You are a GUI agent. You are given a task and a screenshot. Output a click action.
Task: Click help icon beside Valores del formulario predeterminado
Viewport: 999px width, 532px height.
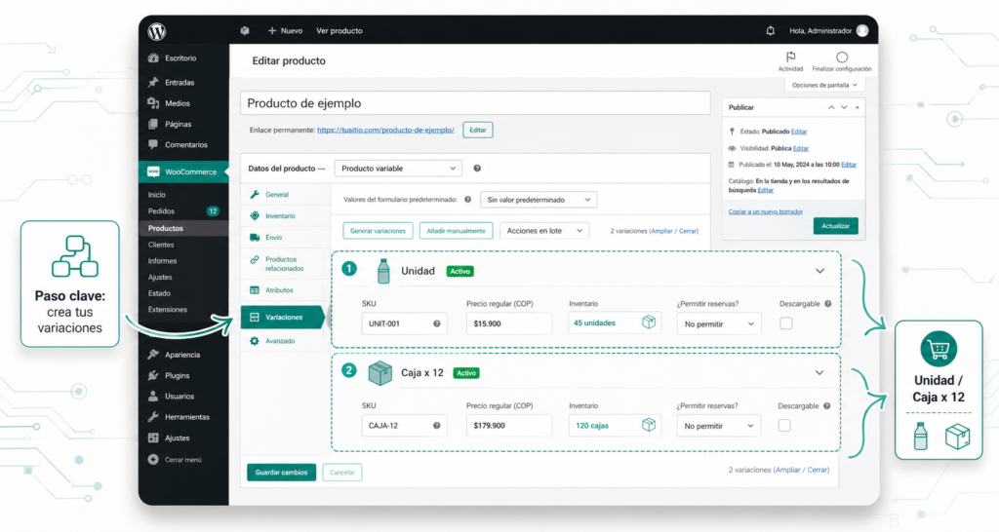(x=467, y=199)
